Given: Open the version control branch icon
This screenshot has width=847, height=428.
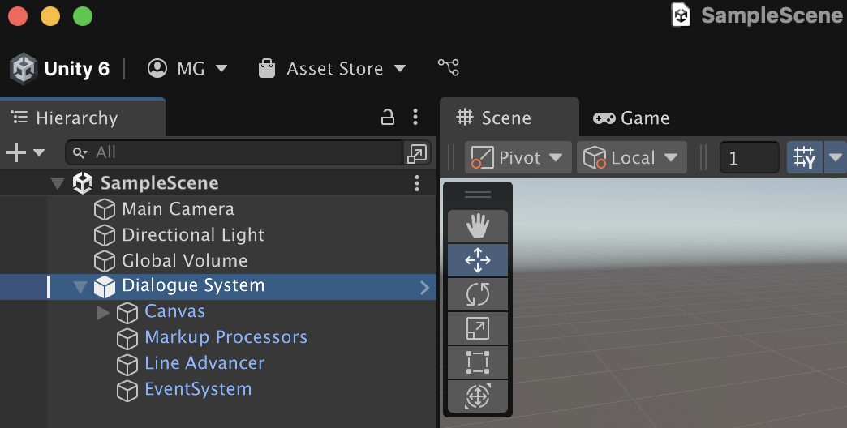Looking at the screenshot, I should [x=449, y=67].
